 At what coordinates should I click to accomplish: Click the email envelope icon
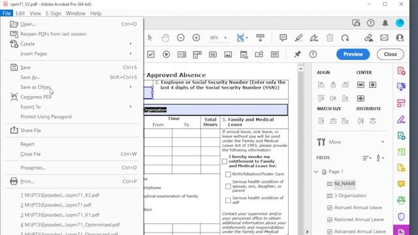pyautogui.click(x=384, y=38)
